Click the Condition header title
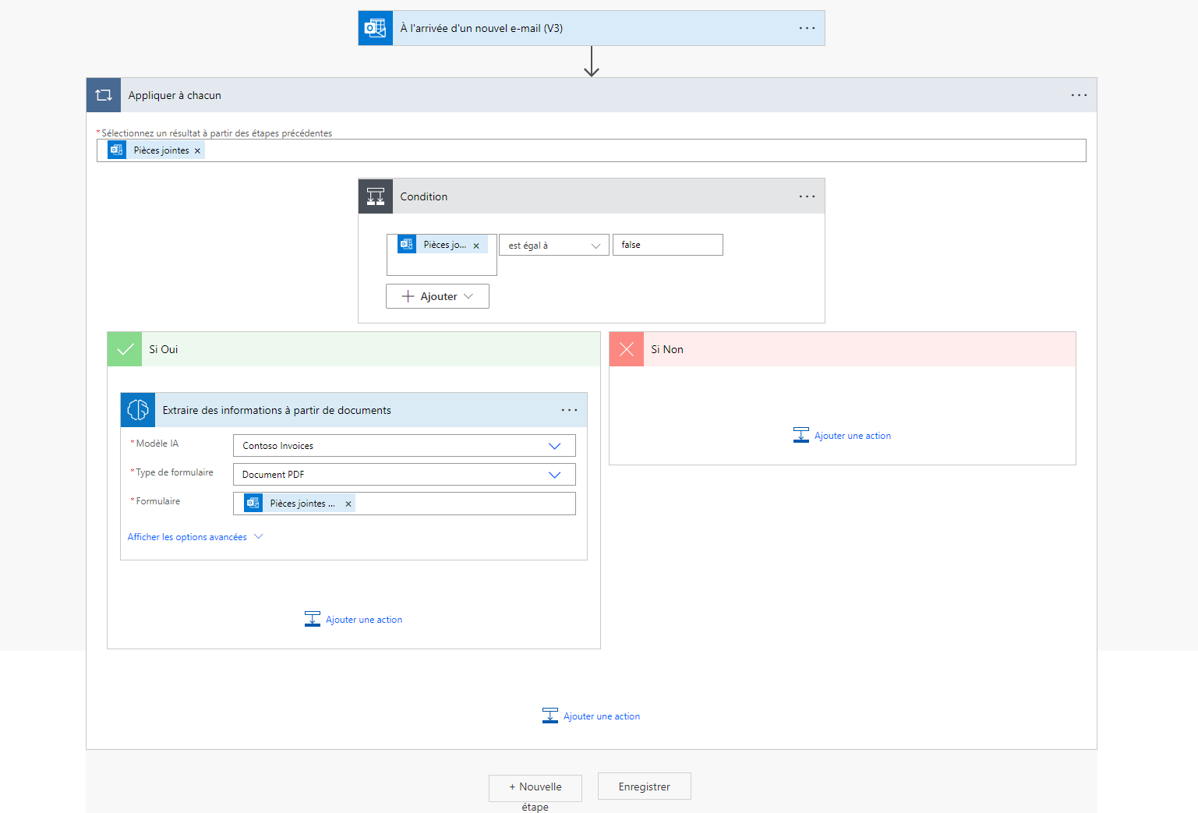Viewport: 1198px width, 813px height. 424,196
